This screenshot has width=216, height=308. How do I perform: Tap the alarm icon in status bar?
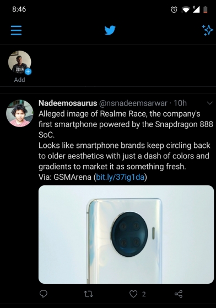tap(174, 9)
